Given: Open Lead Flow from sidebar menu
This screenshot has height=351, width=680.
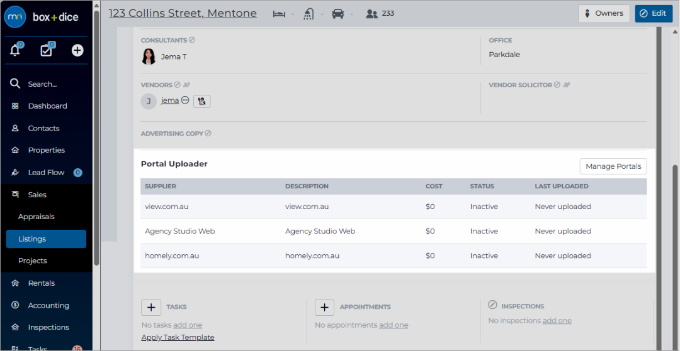Looking at the screenshot, I should click(x=47, y=173).
